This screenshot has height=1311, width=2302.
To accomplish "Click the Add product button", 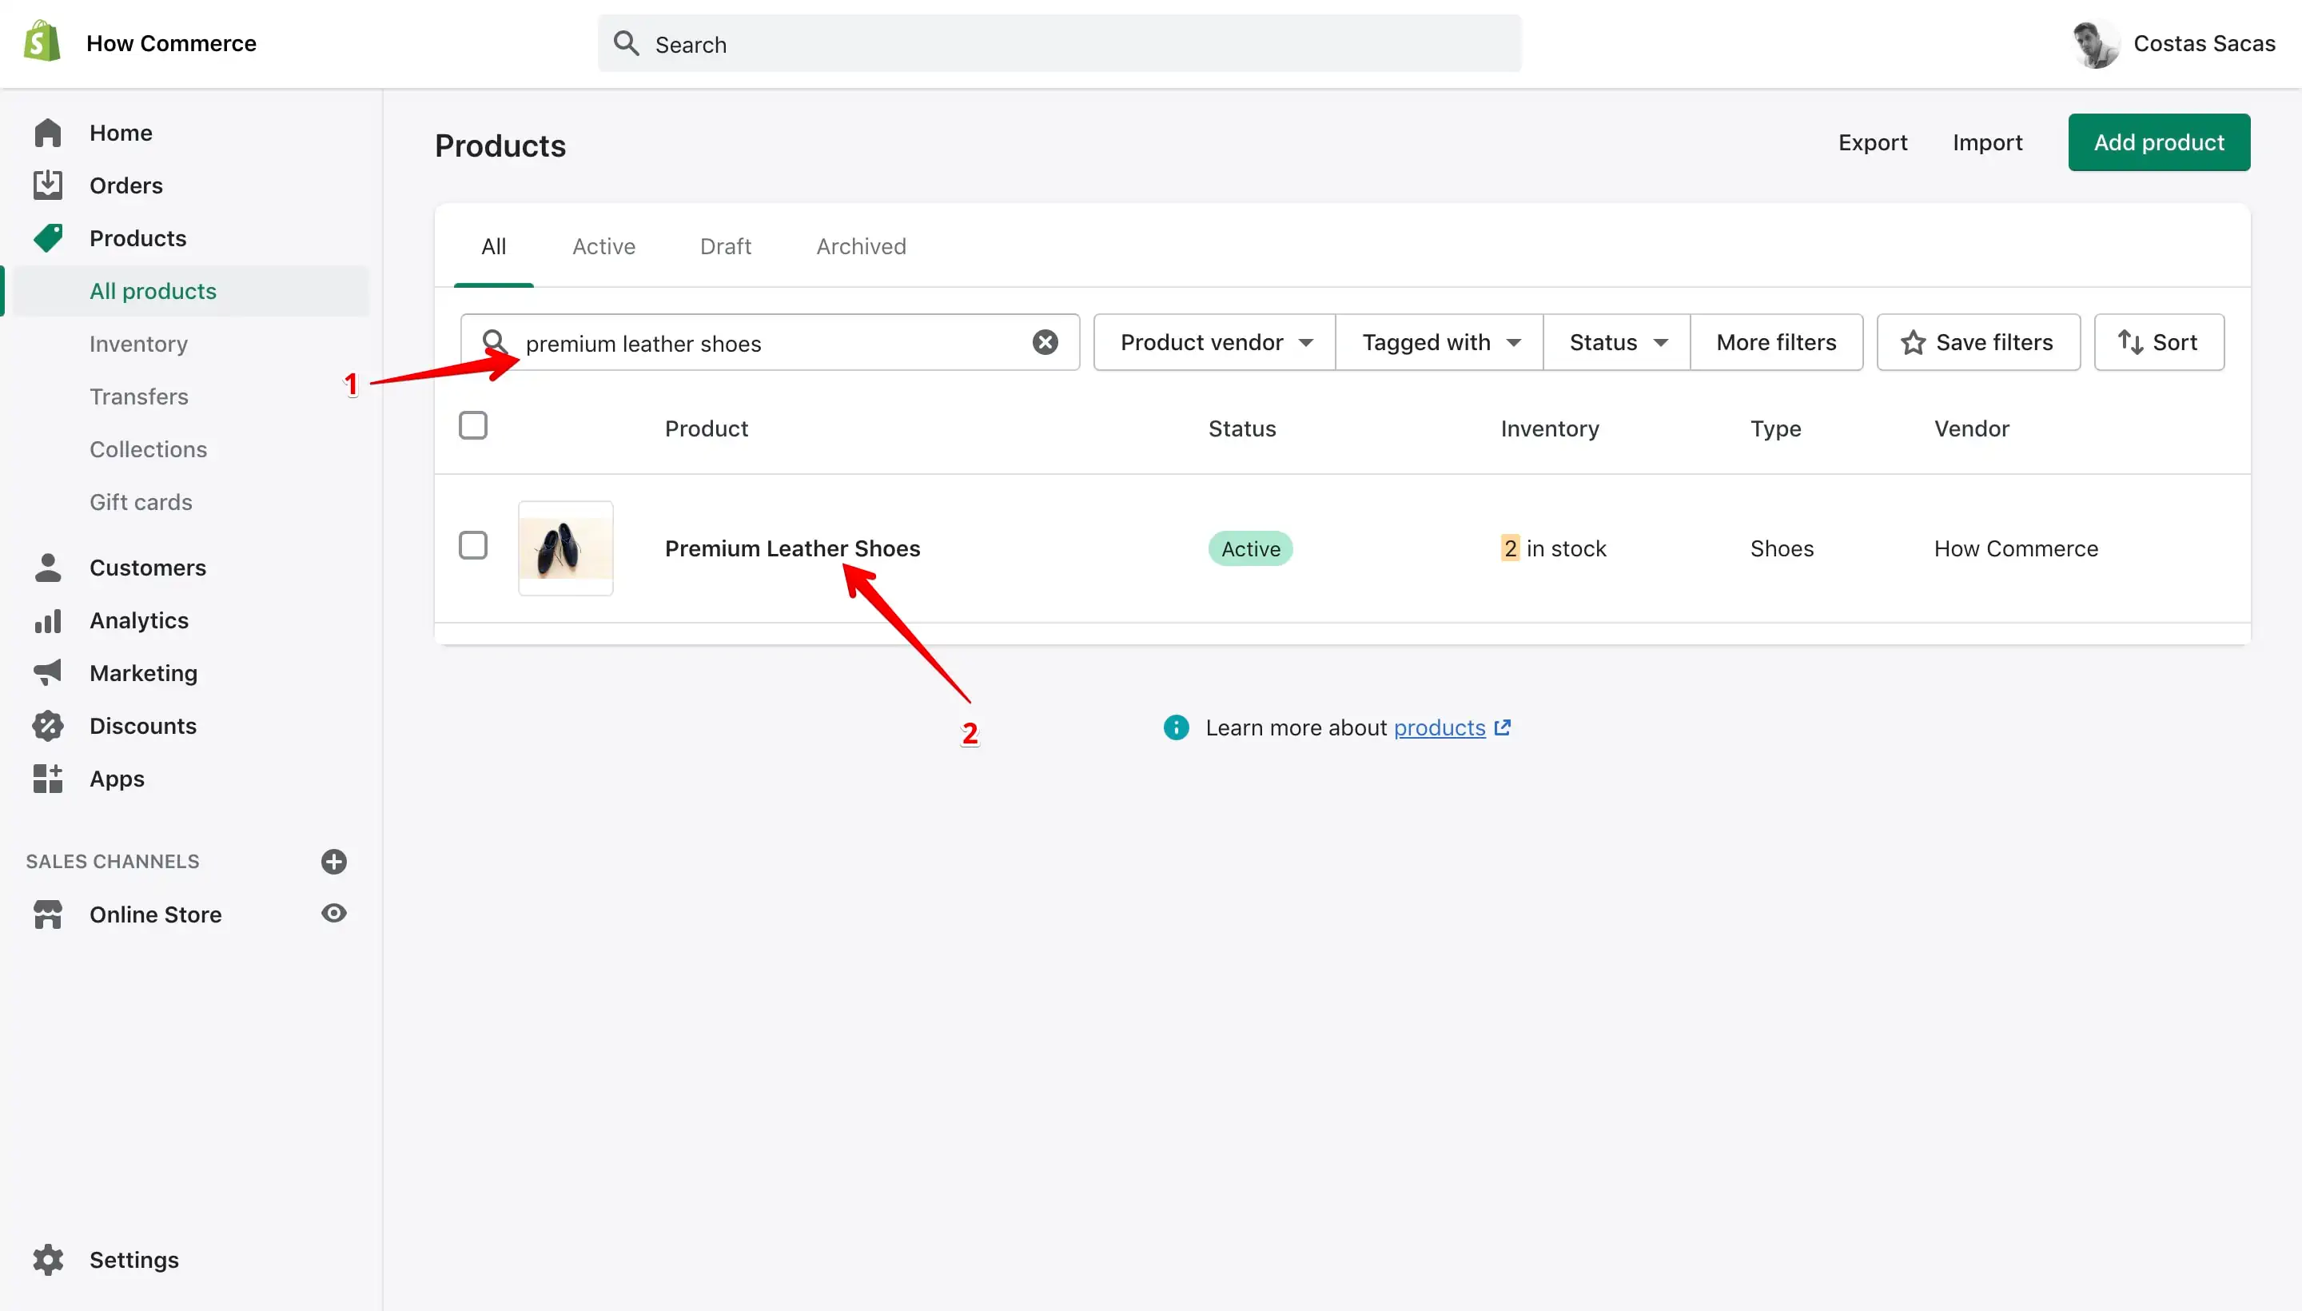I will pyautogui.click(x=2159, y=142).
